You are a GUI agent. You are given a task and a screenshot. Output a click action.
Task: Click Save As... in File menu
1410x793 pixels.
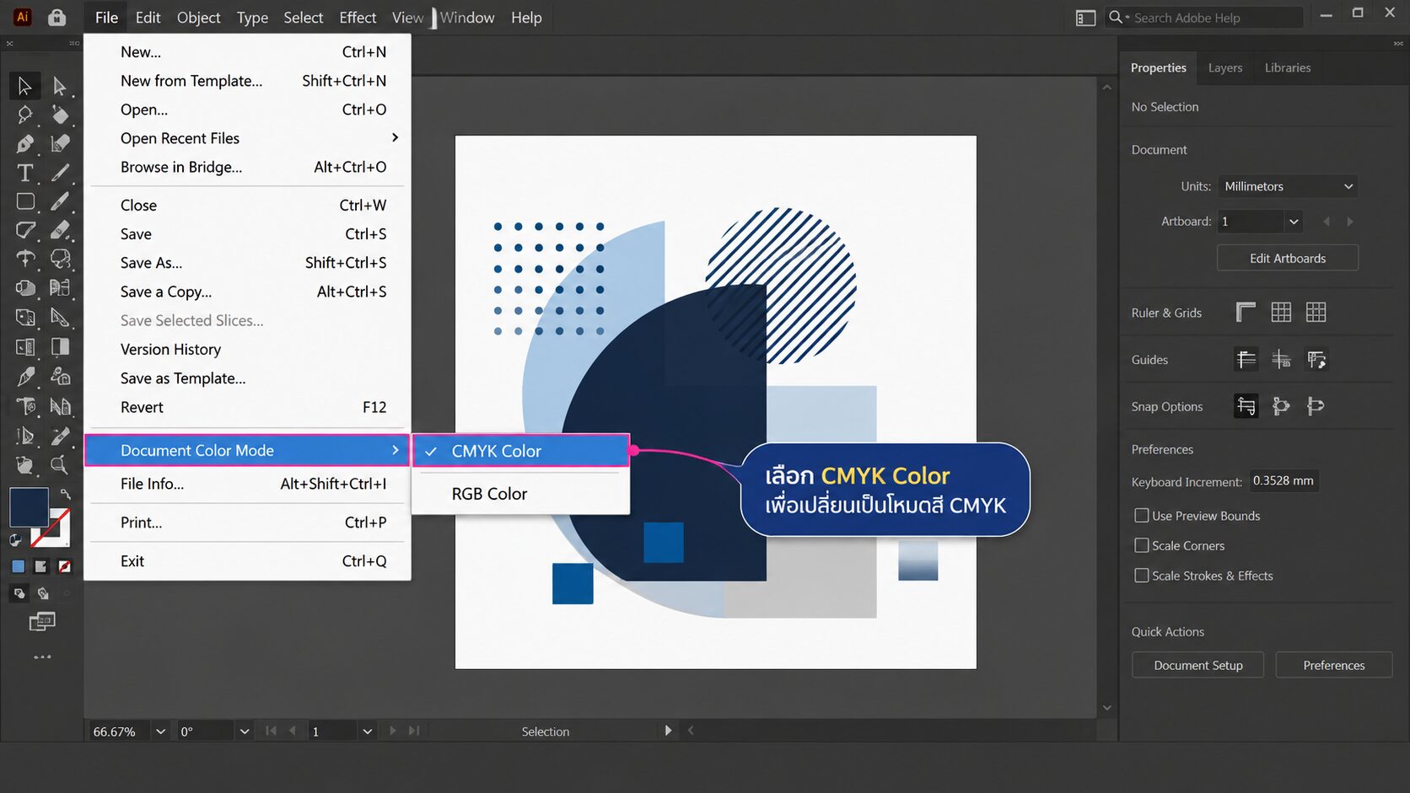pyautogui.click(x=248, y=263)
